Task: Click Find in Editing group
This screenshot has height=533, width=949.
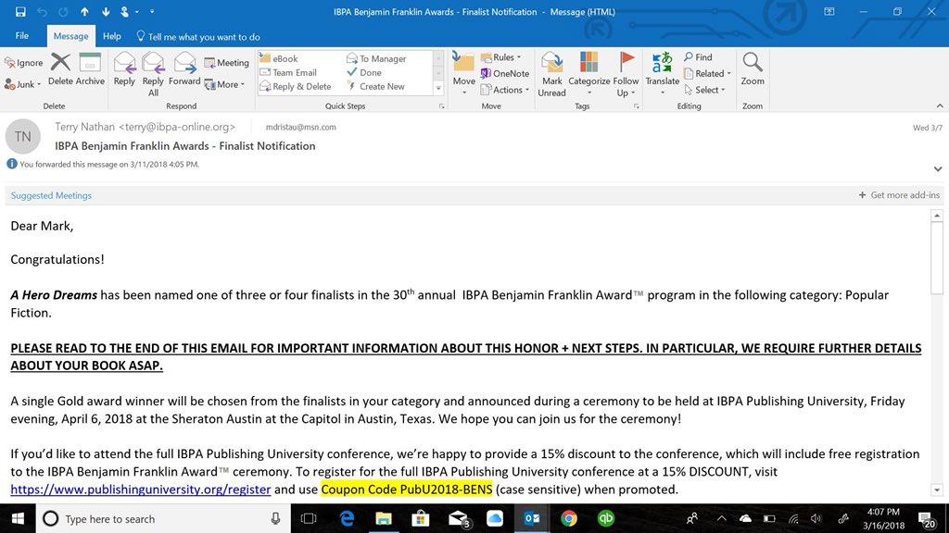Action: [698, 56]
